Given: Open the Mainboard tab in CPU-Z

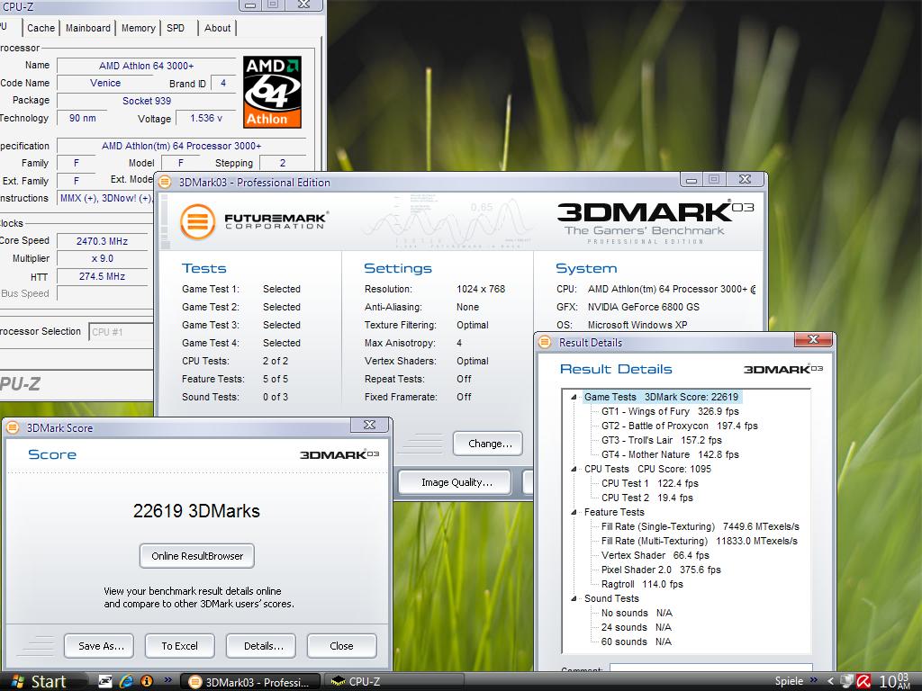Looking at the screenshot, I should tap(87, 28).
